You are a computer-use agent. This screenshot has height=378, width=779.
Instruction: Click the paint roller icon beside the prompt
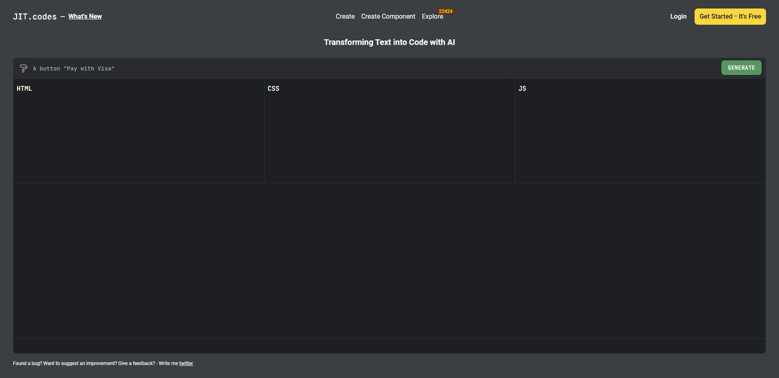point(23,69)
